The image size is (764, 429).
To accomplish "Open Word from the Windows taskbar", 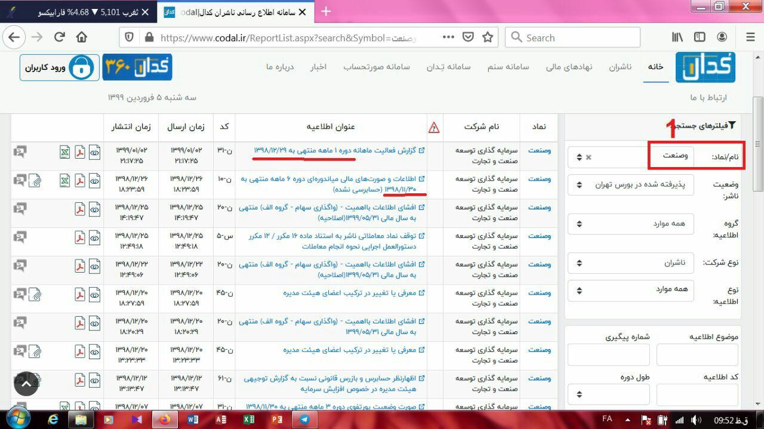I will (193, 419).
